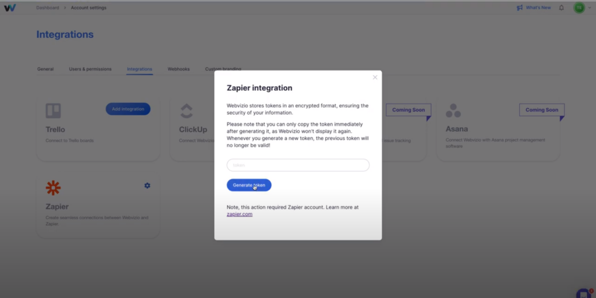Image resolution: width=596 pixels, height=298 pixels.
Task: Open the chat widget icon
Action: coord(584,293)
